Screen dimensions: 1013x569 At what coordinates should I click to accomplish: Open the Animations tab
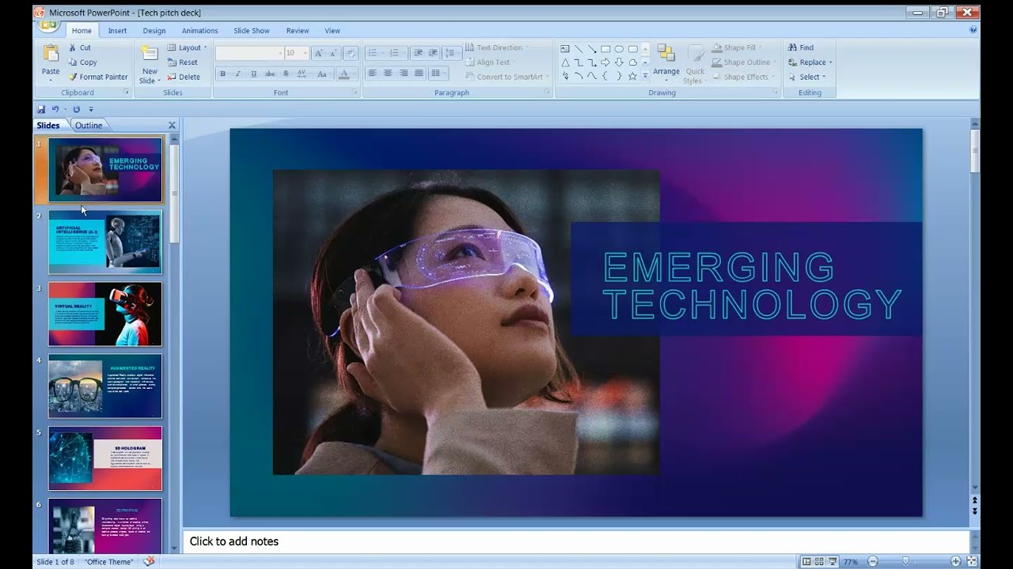[199, 31]
